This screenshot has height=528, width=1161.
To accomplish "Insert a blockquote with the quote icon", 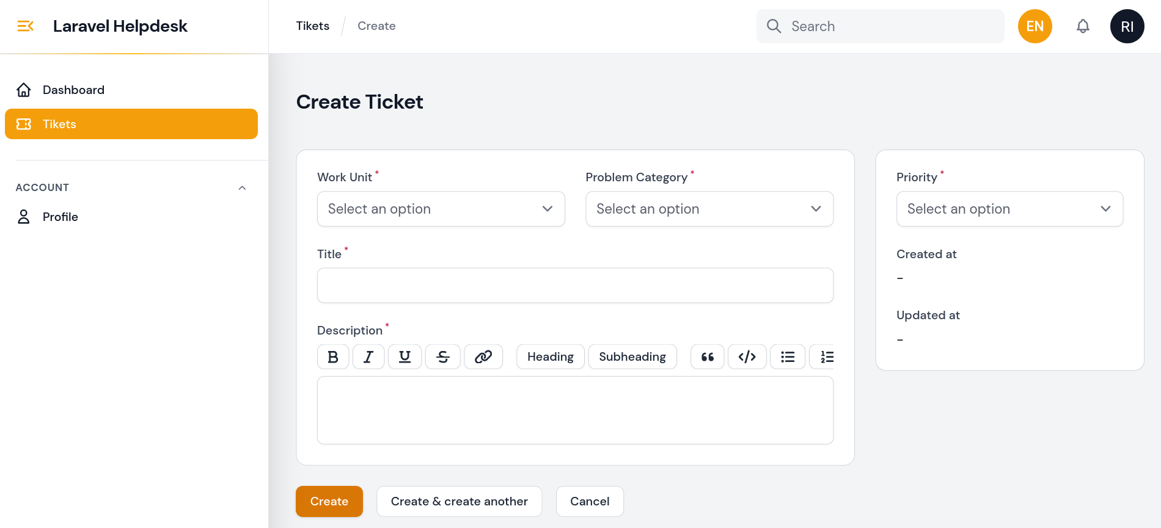I will 708,357.
